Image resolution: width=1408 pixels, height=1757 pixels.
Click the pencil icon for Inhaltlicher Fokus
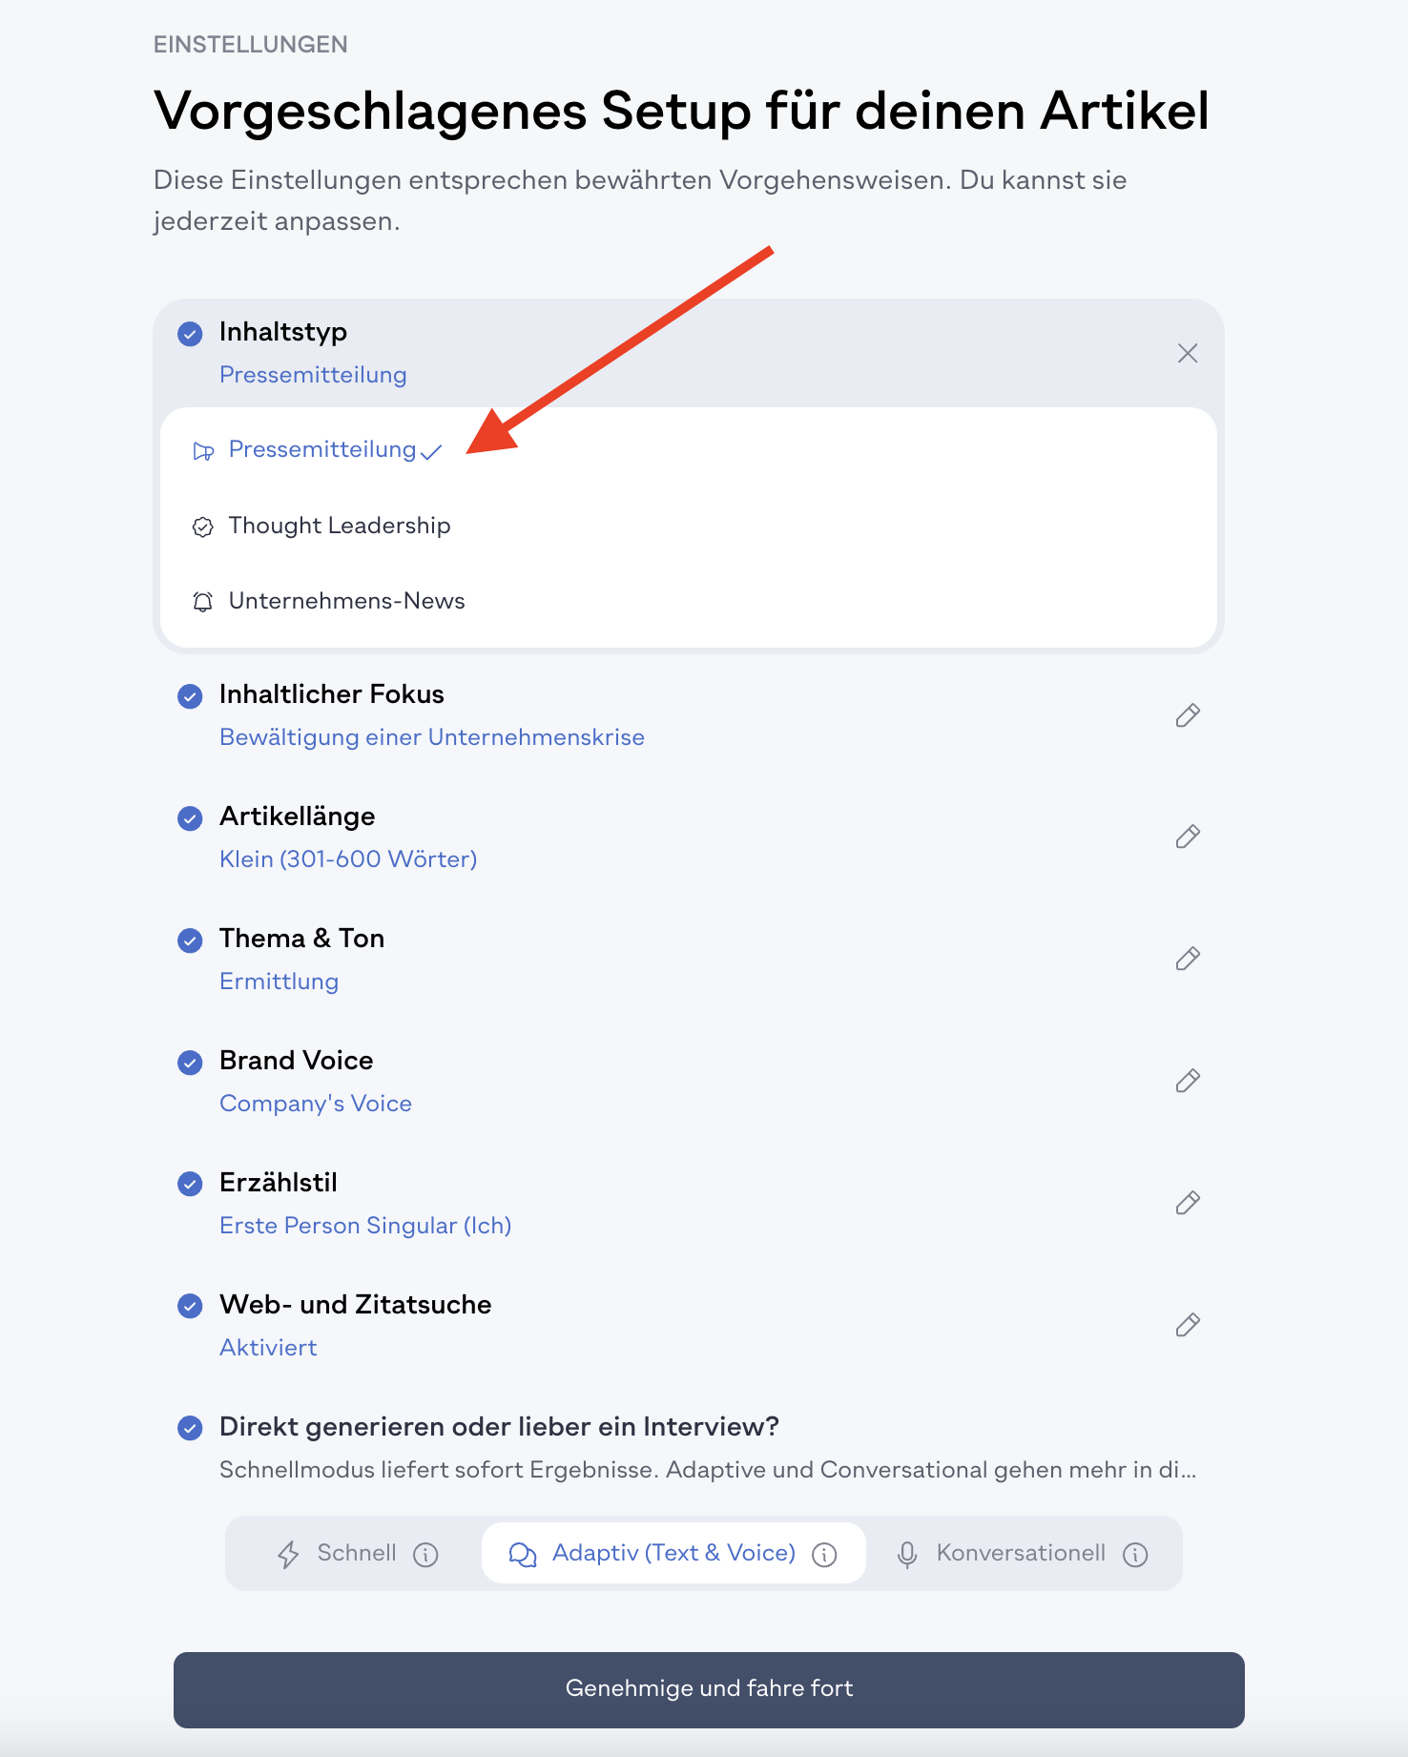tap(1188, 715)
